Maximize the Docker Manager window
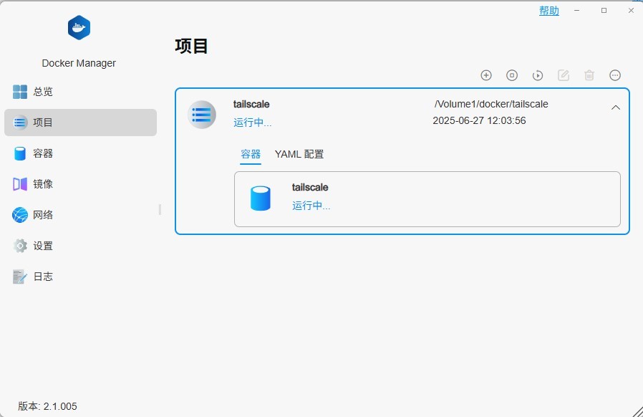 click(604, 10)
